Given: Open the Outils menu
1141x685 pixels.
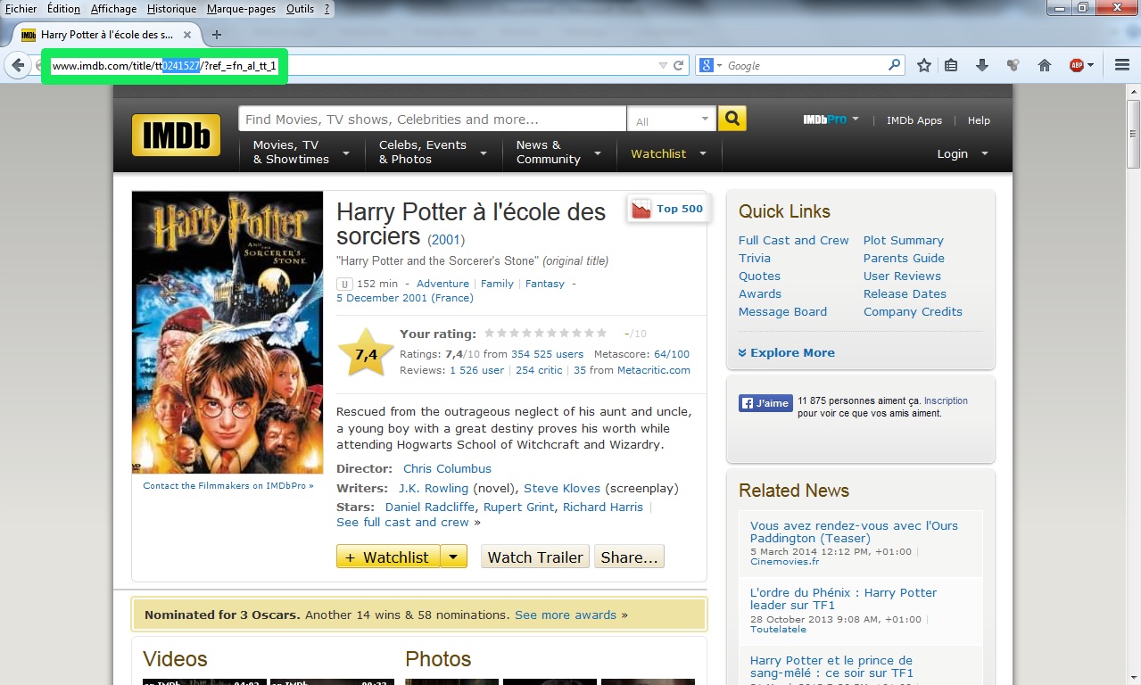Looking at the screenshot, I should (300, 9).
